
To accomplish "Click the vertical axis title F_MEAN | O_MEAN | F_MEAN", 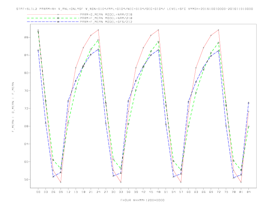I will pos(13,107).
